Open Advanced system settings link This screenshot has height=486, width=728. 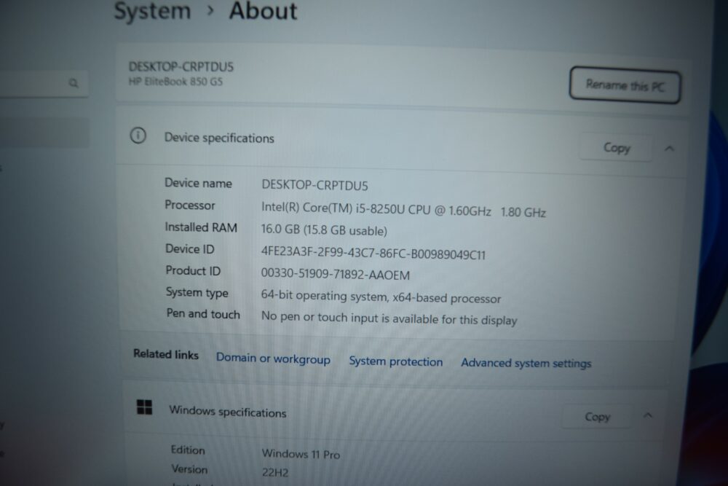[526, 363]
